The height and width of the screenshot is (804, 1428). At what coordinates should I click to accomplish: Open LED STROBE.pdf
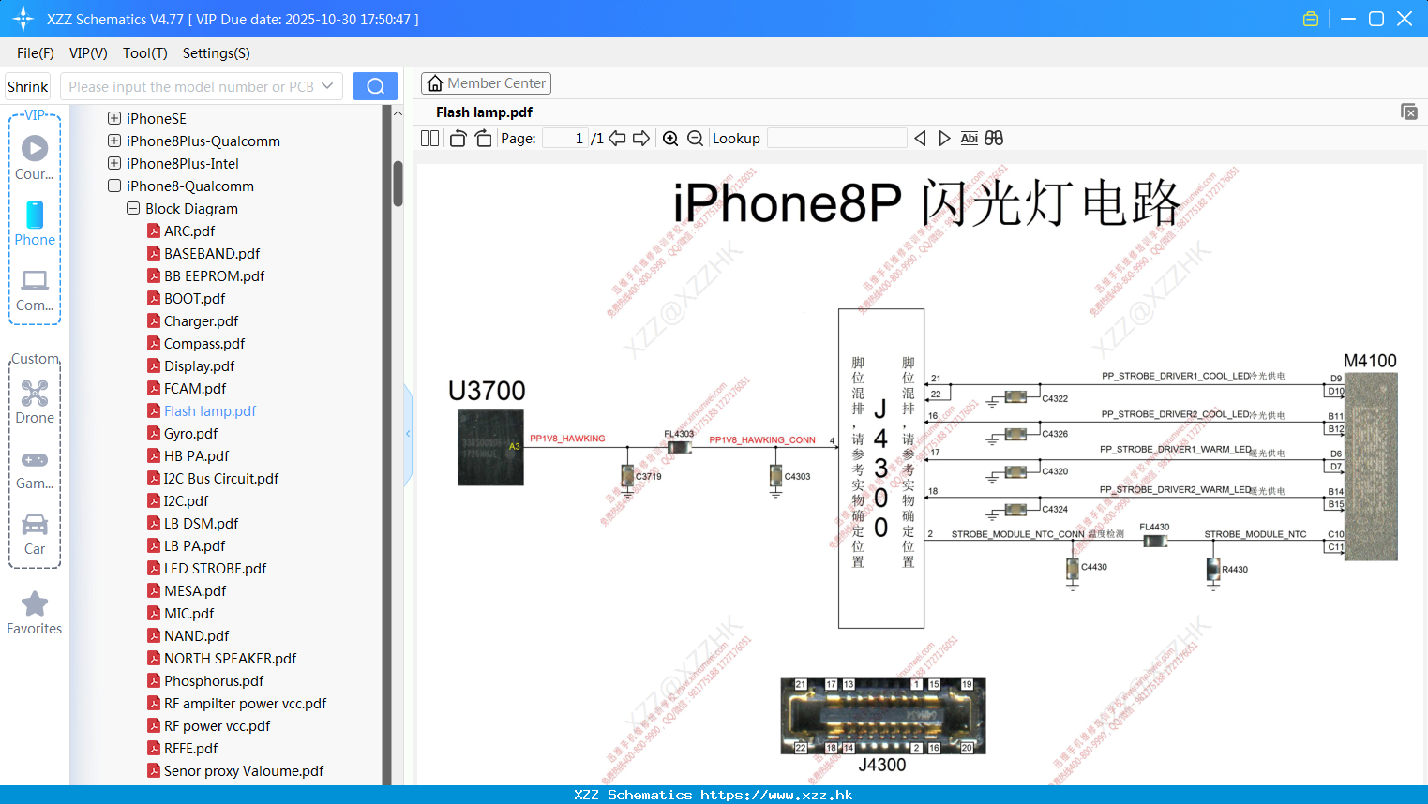(215, 568)
